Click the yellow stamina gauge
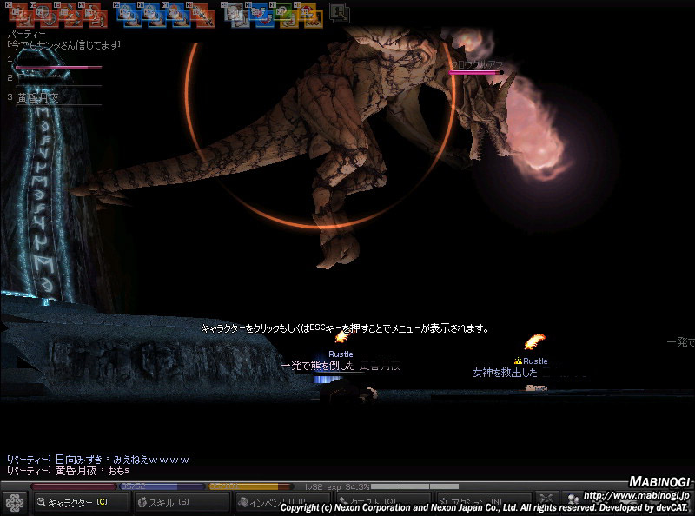Image resolution: width=695 pixels, height=516 pixels. point(251,486)
